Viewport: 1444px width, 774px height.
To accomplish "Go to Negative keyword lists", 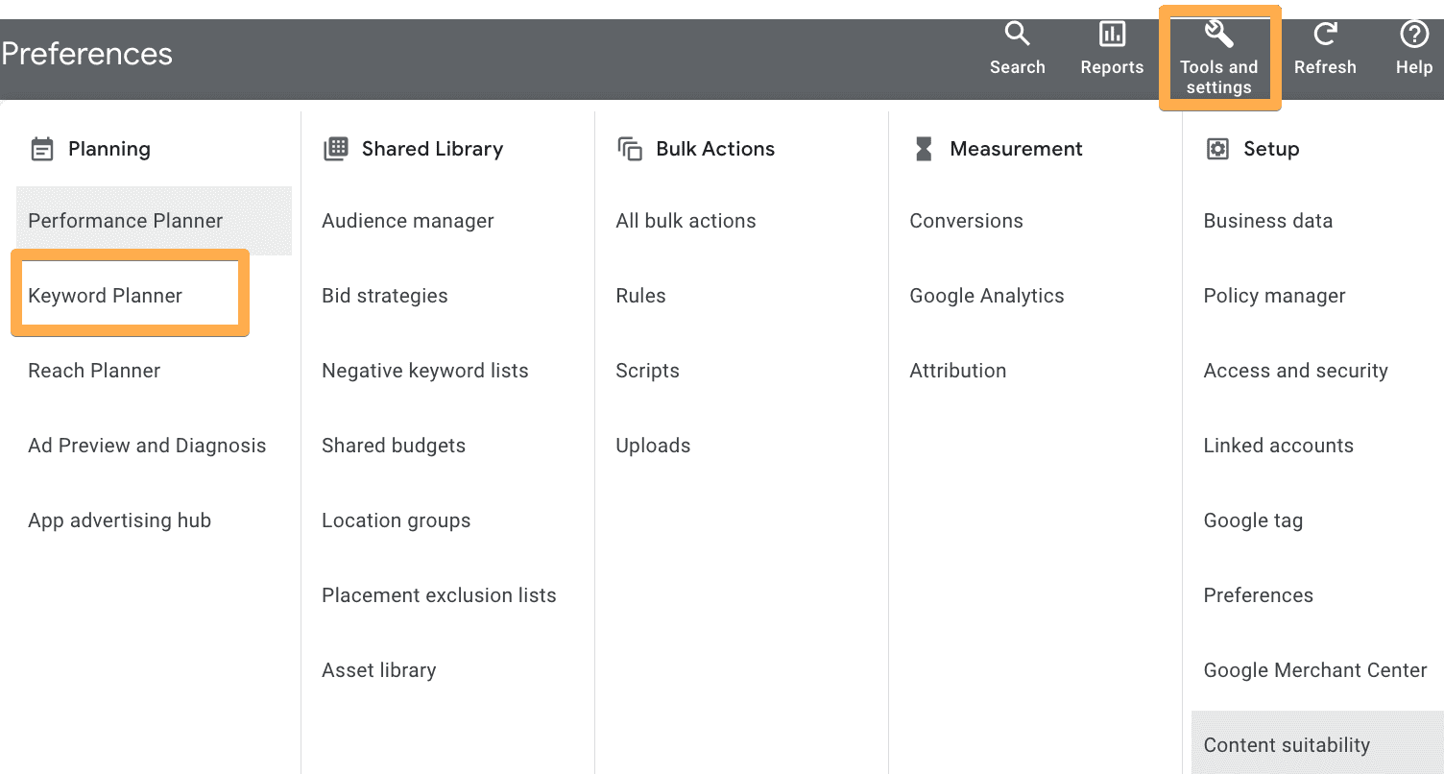I will 425,371.
